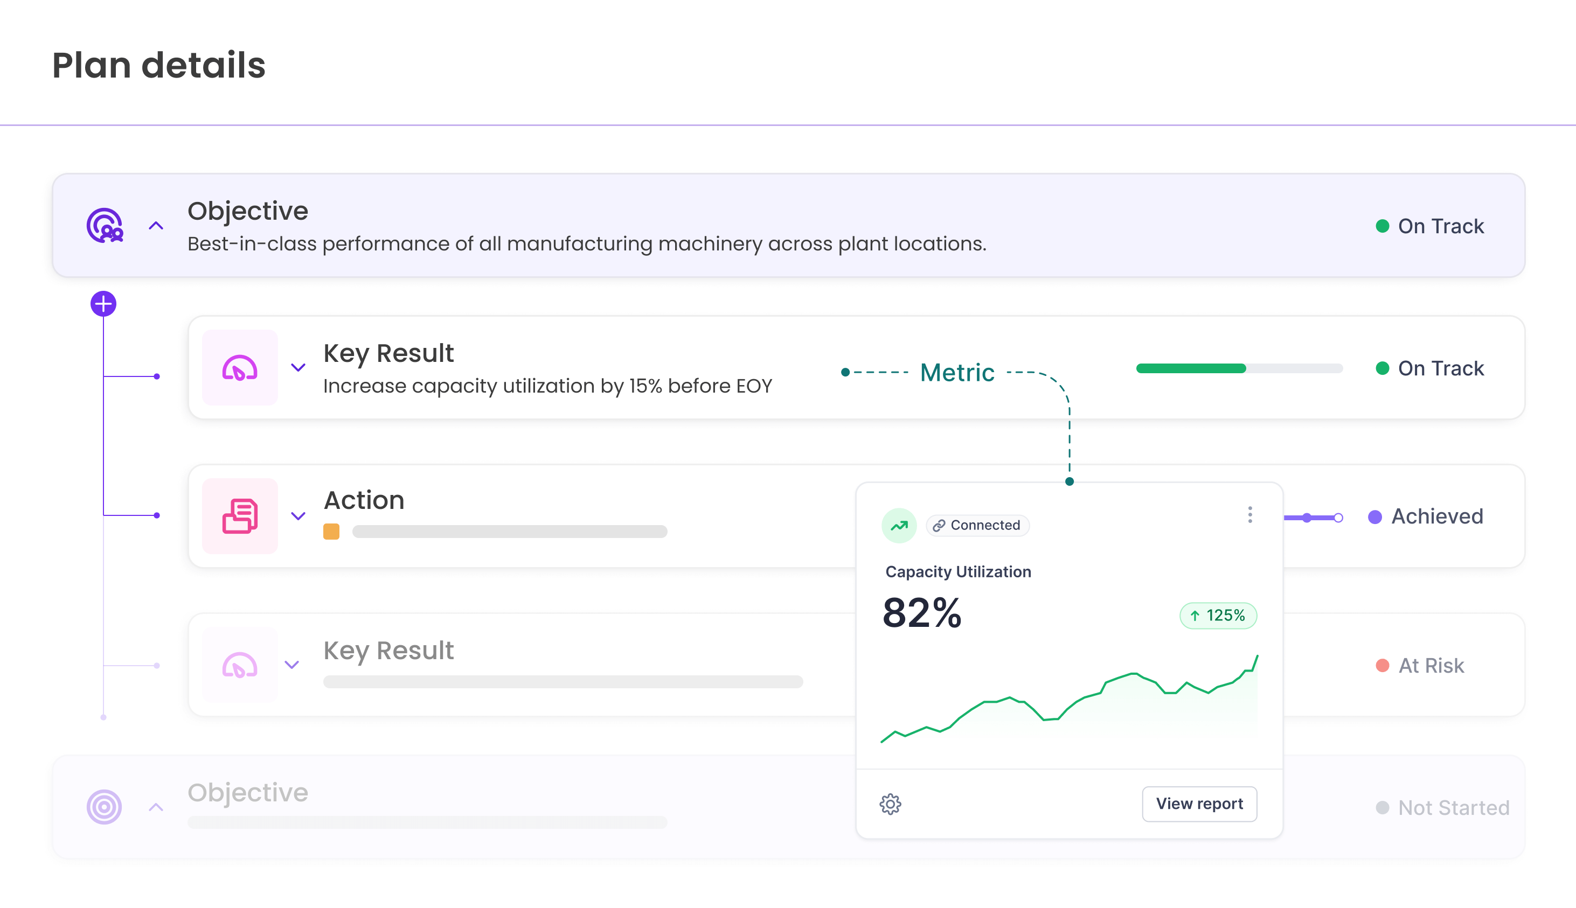Click the Objective target icon
The image size is (1576, 908).
coord(105,225)
